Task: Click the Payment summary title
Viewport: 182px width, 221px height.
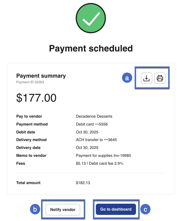Action: pos(41,76)
